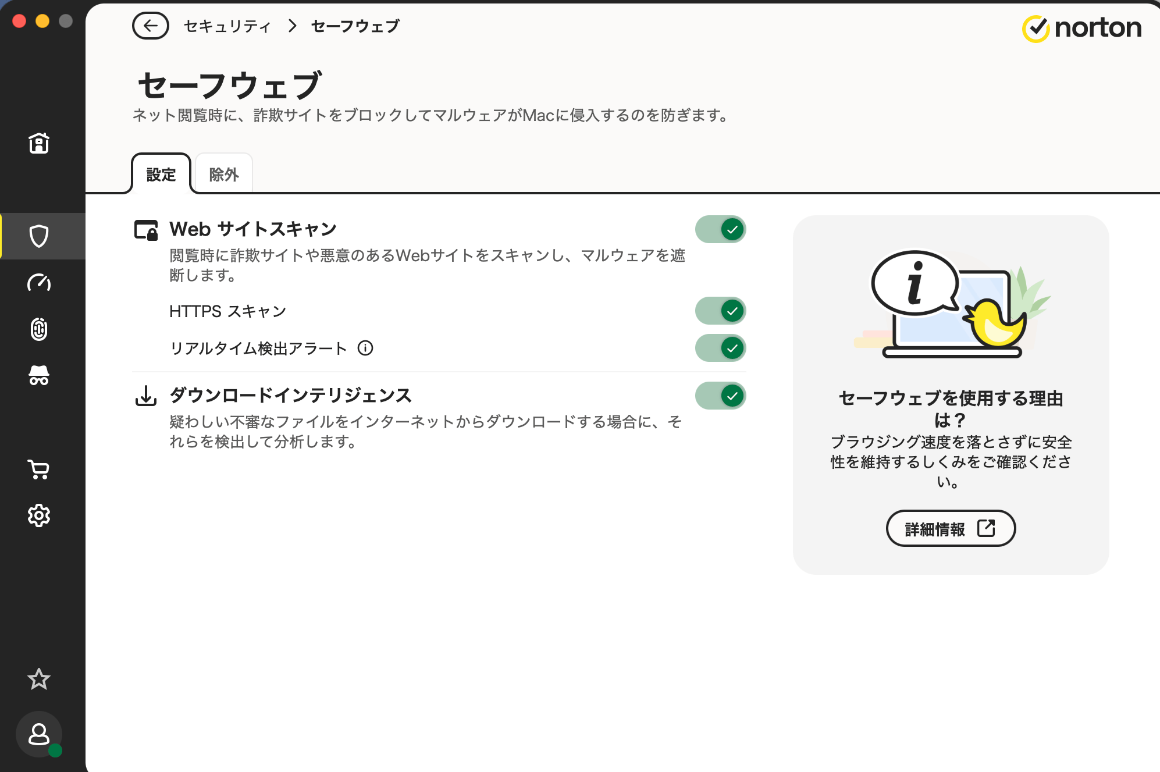Click the リアルタイム検出アラート label
Viewport: 1160px width, 772px height.
(258, 348)
